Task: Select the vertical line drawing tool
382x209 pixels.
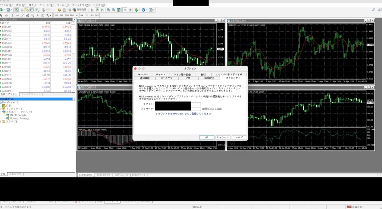Action: [12, 15]
